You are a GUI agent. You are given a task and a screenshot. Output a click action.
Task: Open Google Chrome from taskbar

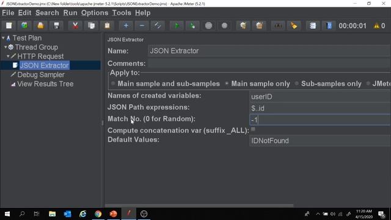click(98, 214)
